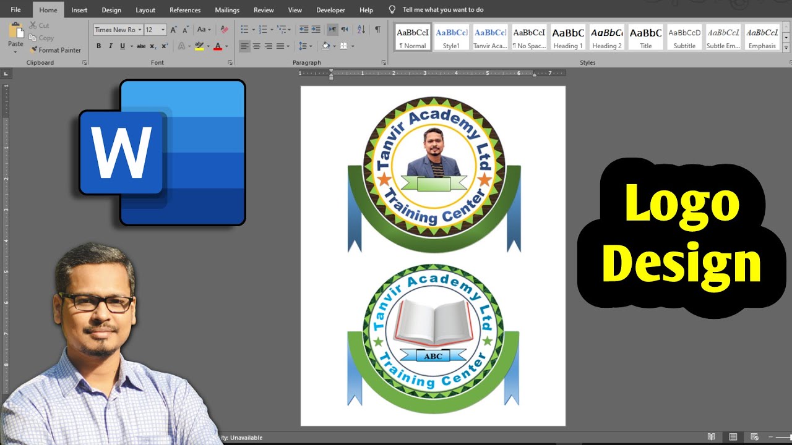Apply red font color
792x445 pixels.
coord(217,46)
